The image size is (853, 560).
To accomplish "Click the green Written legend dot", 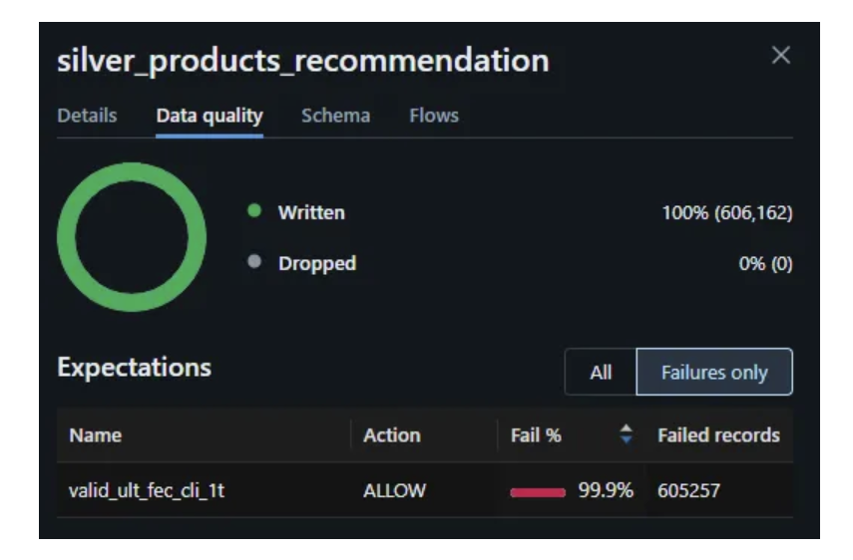I will 254,211.
